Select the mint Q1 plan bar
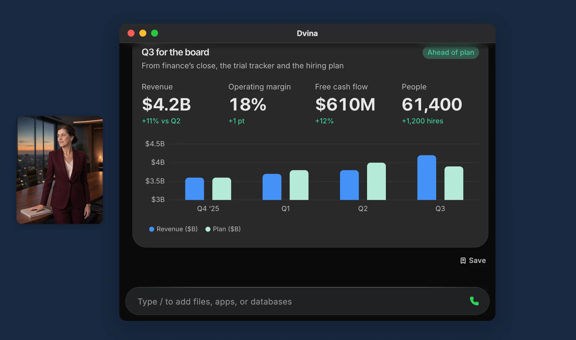The image size is (576, 340). [x=299, y=185]
